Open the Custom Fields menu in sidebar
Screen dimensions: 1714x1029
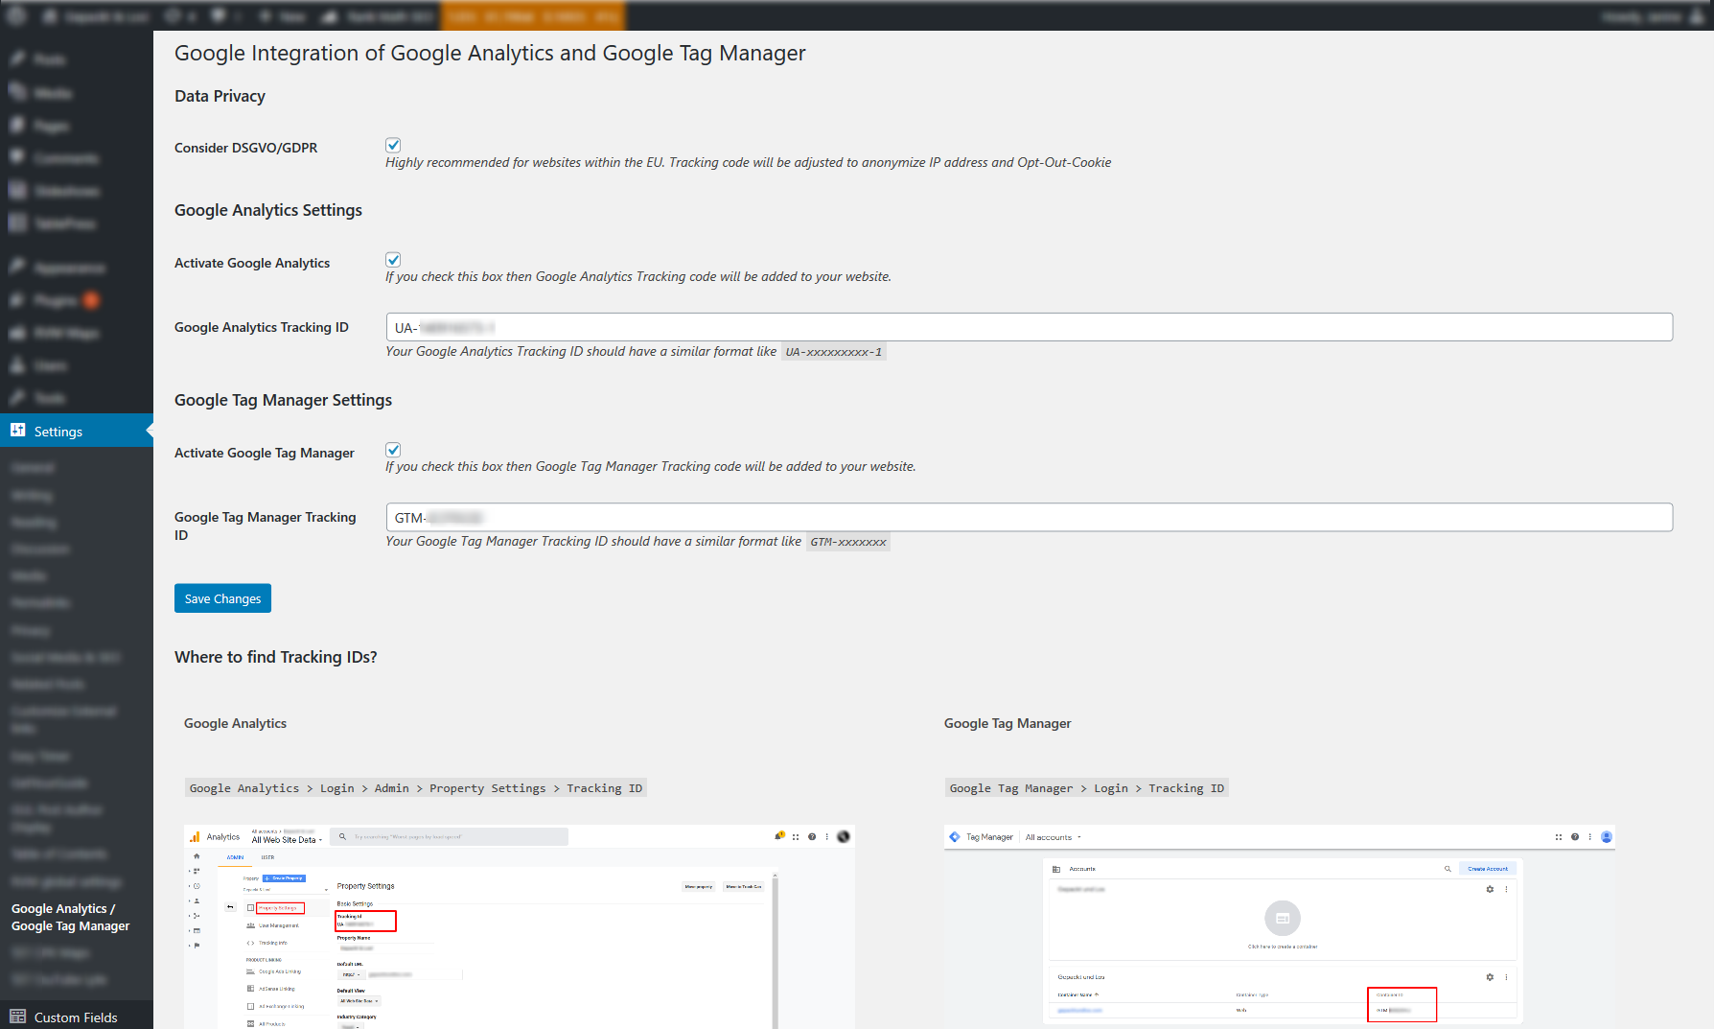(77, 1017)
